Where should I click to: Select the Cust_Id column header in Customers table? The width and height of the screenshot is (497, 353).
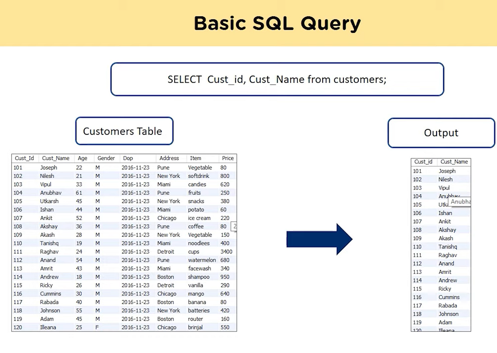point(24,158)
